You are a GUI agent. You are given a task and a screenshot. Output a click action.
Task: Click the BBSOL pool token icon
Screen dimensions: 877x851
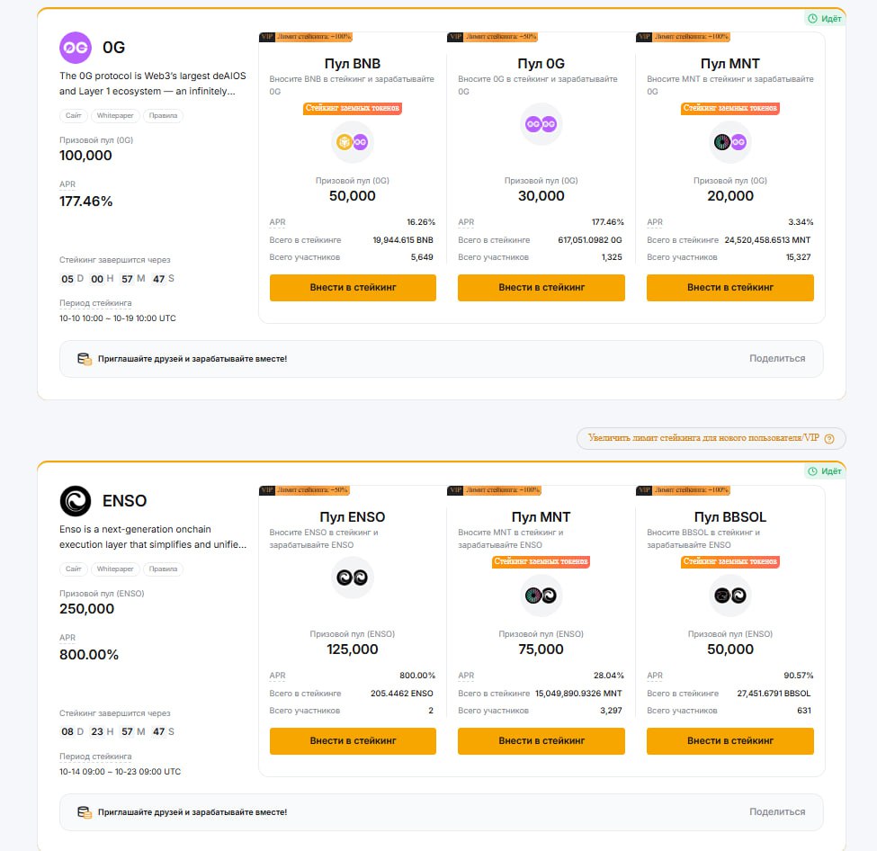coord(729,596)
